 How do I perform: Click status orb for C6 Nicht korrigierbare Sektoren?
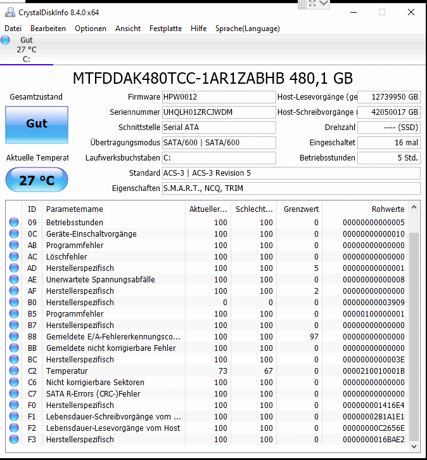[14, 382]
